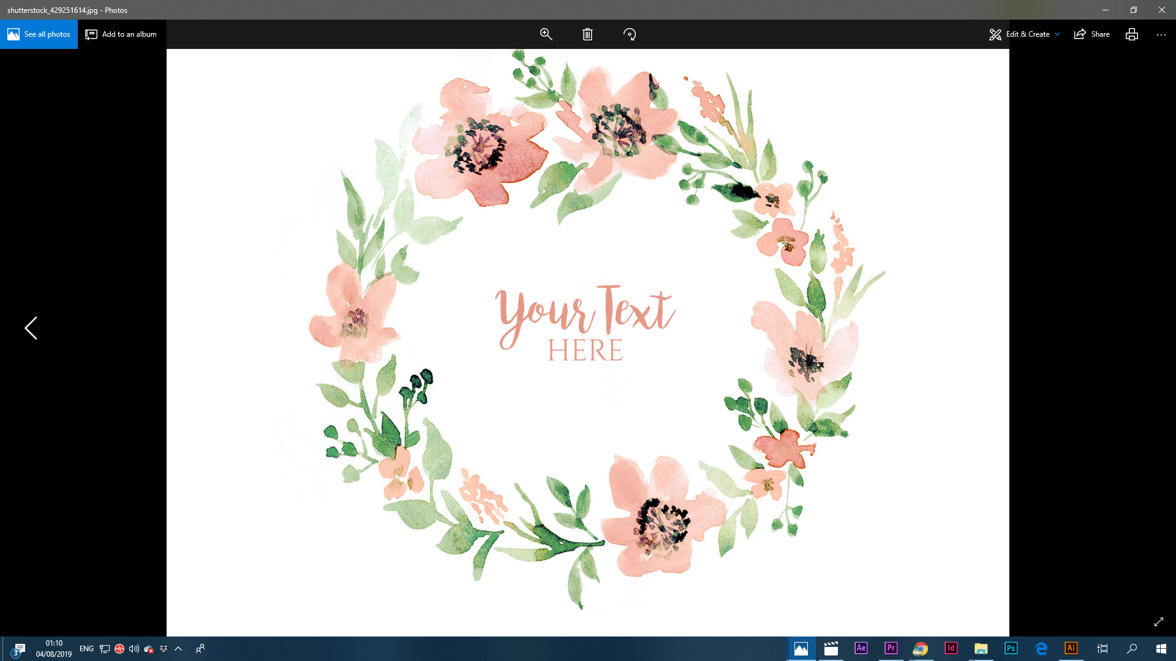Open the ENG language menu
The width and height of the screenshot is (1176, 661).
[x=86, y=649]
